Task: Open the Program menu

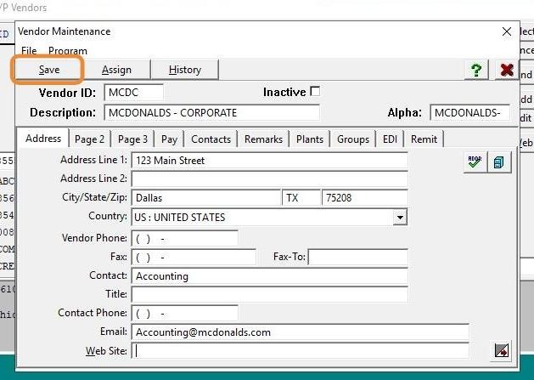Action: click(x=68, y=51)
